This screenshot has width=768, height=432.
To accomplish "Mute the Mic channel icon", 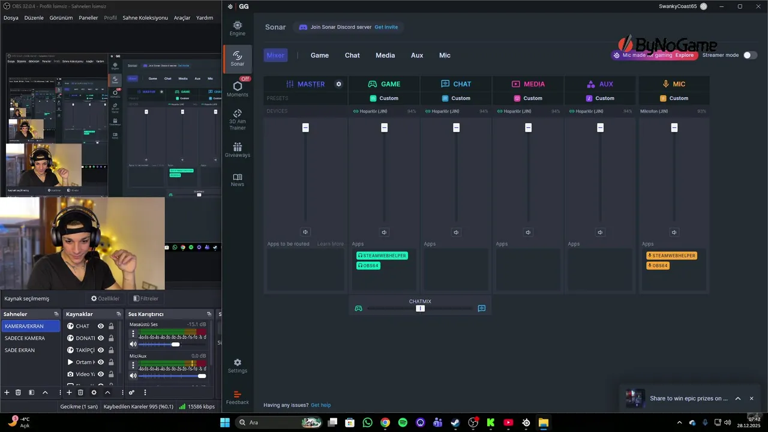I will pyautogui.click(x=674, y=232).
